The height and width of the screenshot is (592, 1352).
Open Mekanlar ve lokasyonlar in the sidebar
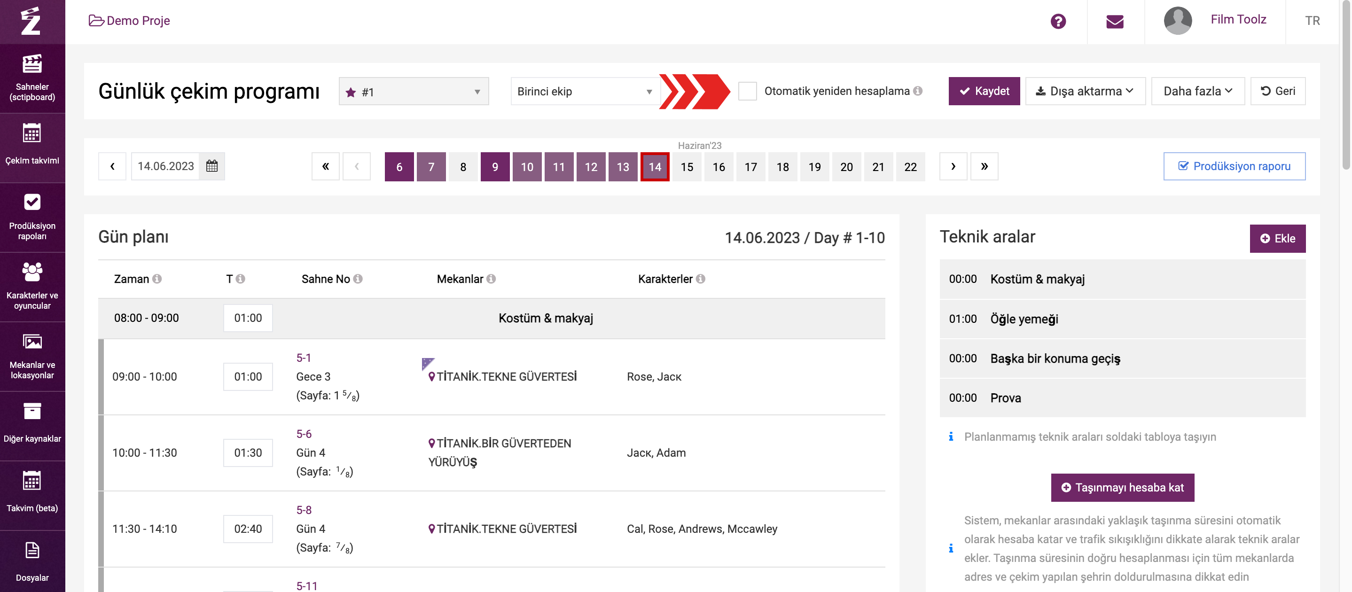[x=32, y=356]
